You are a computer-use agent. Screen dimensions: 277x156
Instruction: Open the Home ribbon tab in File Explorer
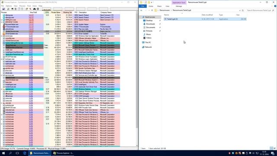pyautogui.click(x=151, y=6)
